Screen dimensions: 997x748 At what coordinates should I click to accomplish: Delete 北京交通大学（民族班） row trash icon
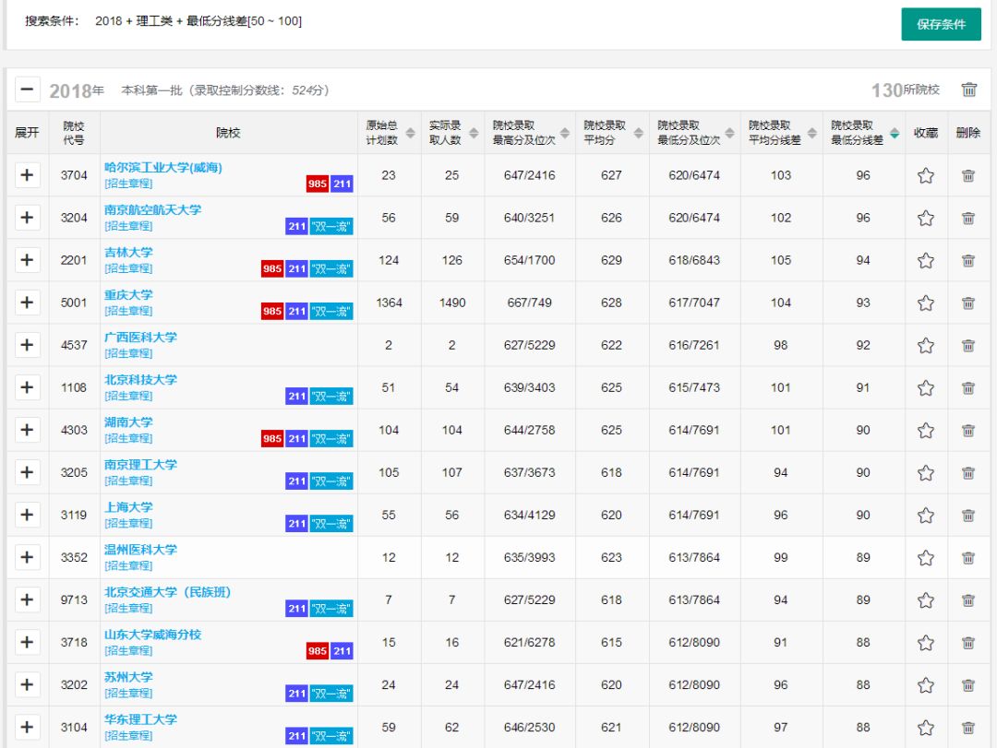[x=968, y=600]
